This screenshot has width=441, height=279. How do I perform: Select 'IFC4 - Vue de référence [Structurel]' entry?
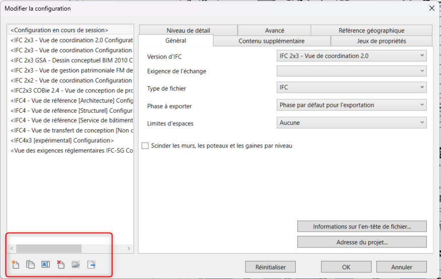click(x=71, y=111)
